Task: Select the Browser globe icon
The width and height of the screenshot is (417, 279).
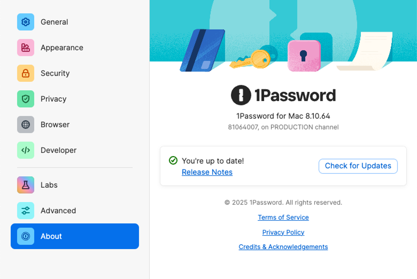Action: (25, 124)
